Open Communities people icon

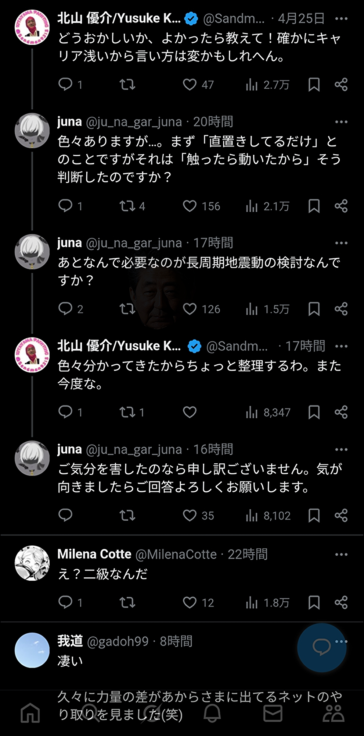pos(333,713)
